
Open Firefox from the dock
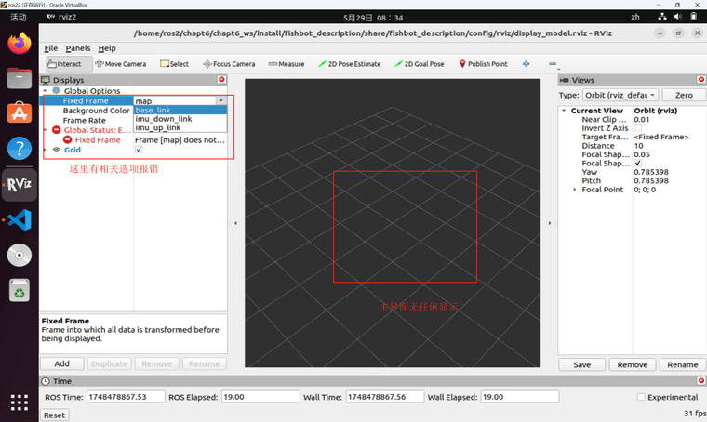point(20,44)
